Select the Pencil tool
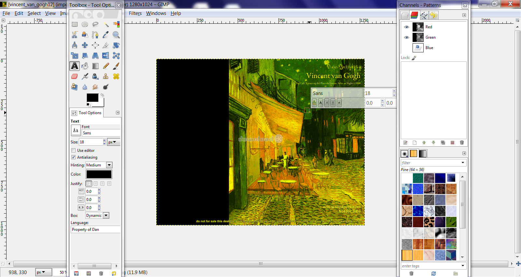The height and width of the screenshot is (277, 521). tap(106, 66)
